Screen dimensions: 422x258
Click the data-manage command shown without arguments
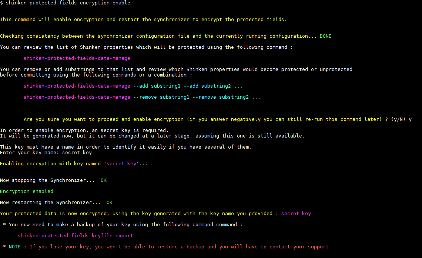pos(77,58)
